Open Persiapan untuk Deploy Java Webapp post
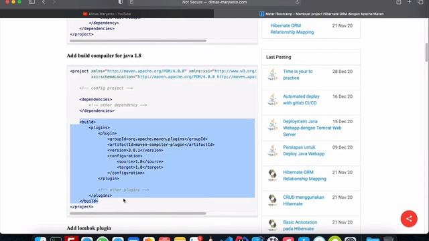Screen dimensions: 429x241 304,150
